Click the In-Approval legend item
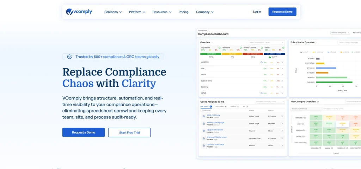This screenshot has height=169, width=361. (318, 52)
